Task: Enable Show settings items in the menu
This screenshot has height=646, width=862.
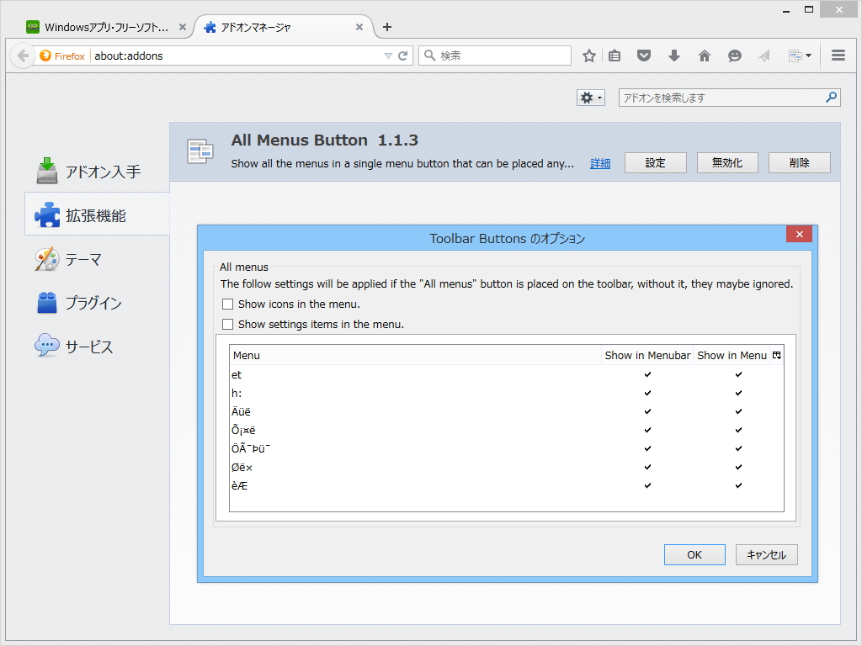Action: point(227,324)
